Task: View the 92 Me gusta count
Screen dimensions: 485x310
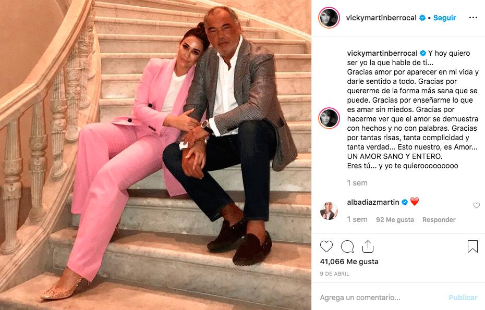Action: pos(395,220)
